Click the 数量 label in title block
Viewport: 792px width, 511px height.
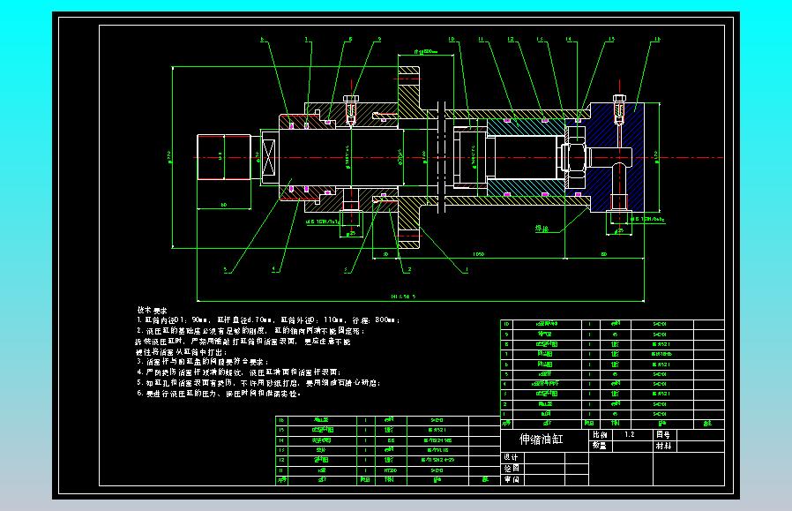[x=599, y=446]
